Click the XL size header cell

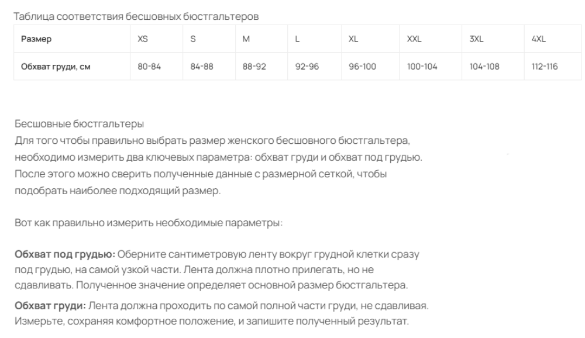click(x=370, y=39)
